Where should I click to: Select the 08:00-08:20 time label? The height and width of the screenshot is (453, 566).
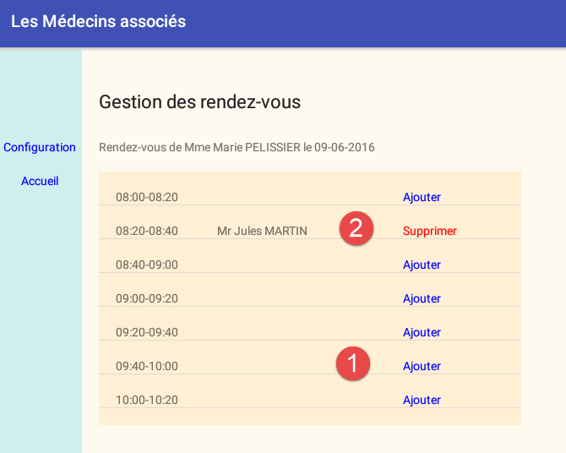[x=147, y=197]
